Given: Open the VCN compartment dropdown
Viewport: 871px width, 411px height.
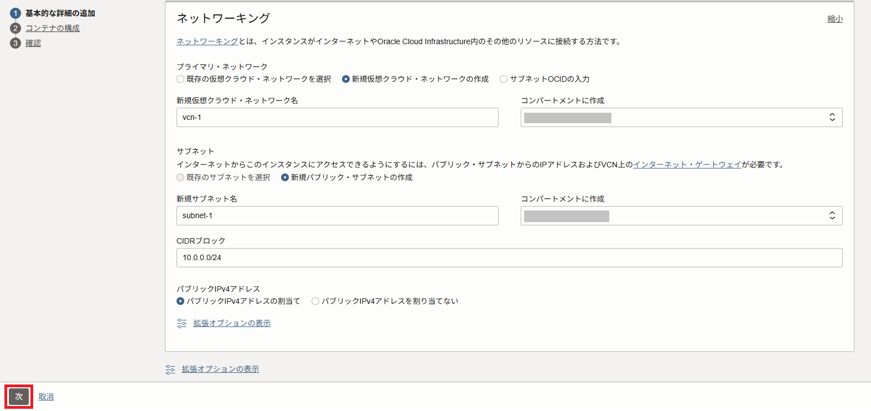Looking at the screenshot, I should click(x=681, y=118).
